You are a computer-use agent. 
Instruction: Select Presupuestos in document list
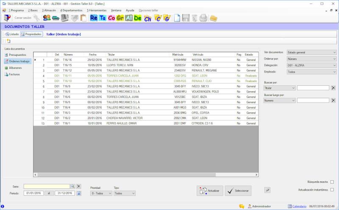(x=17, y=55)
